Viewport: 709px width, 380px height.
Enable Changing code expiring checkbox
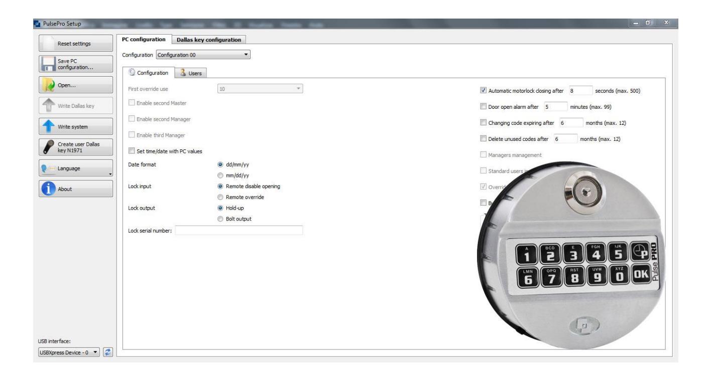coord(484,123)
